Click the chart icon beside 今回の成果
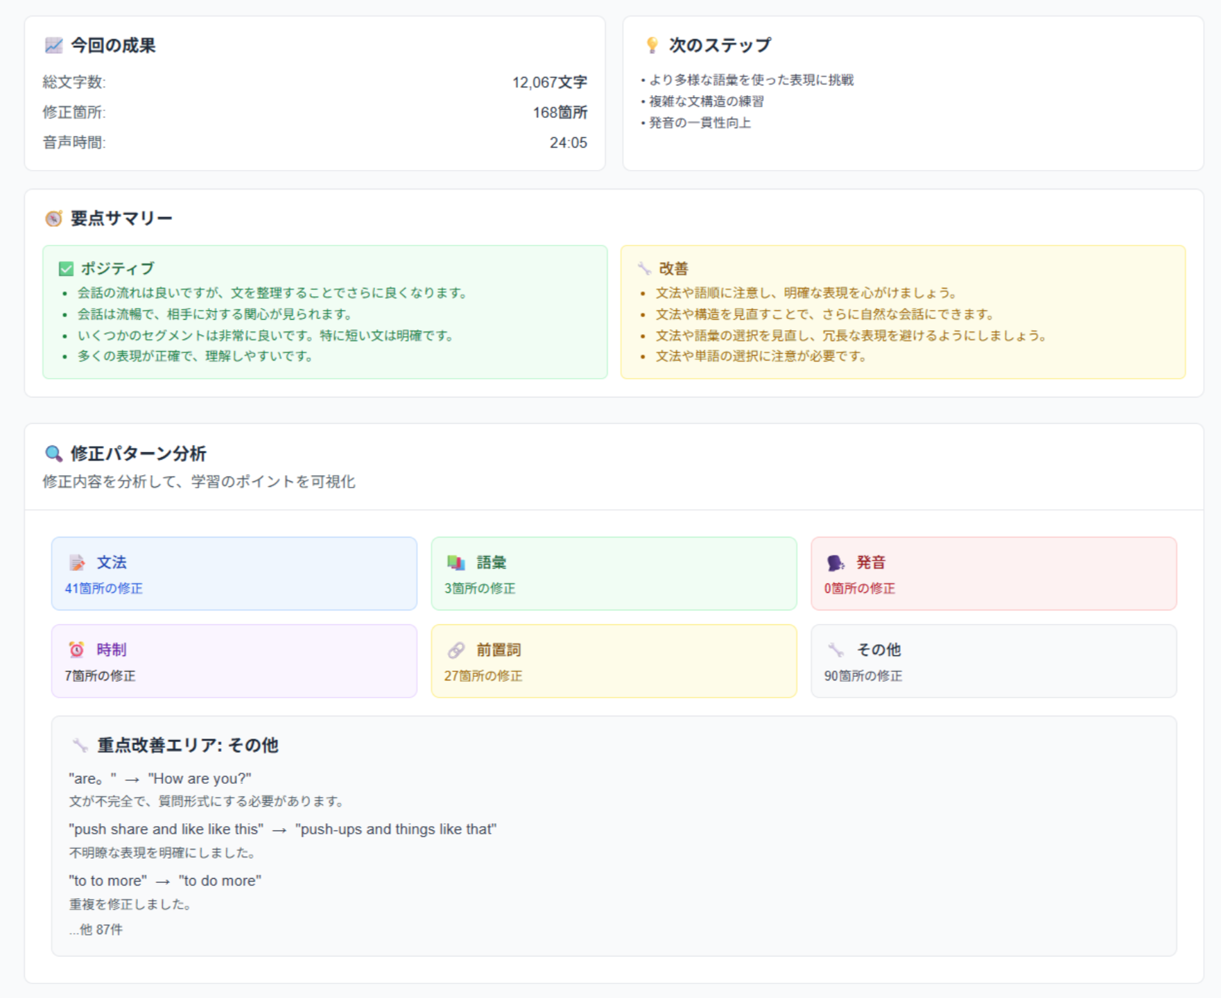 [53, 46]
